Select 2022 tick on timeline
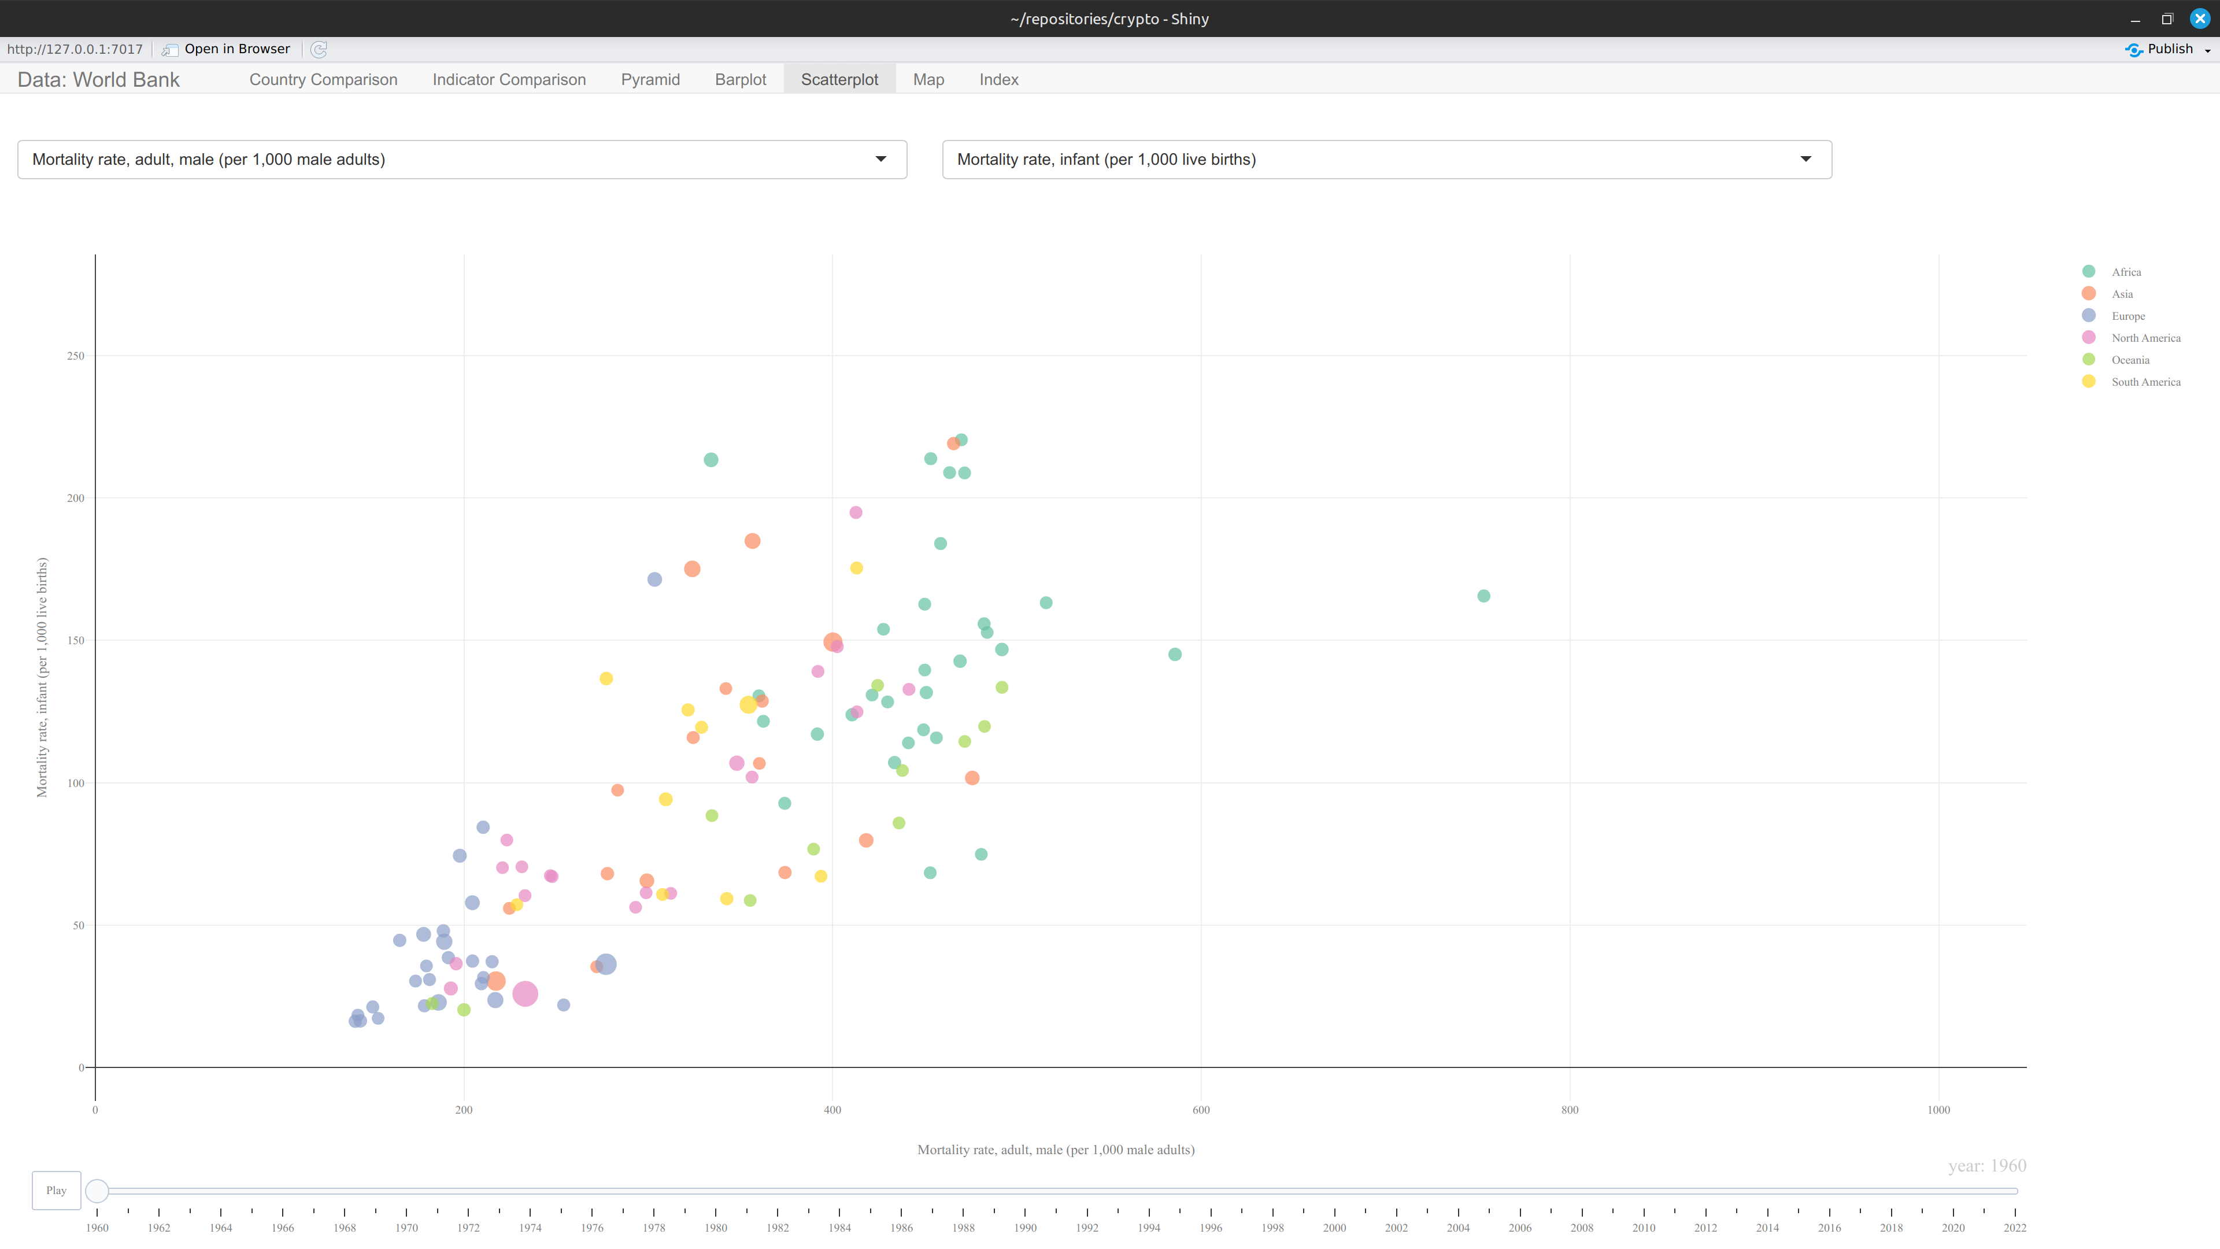This screenshot has width=2220, height=1249. 2015,1226
